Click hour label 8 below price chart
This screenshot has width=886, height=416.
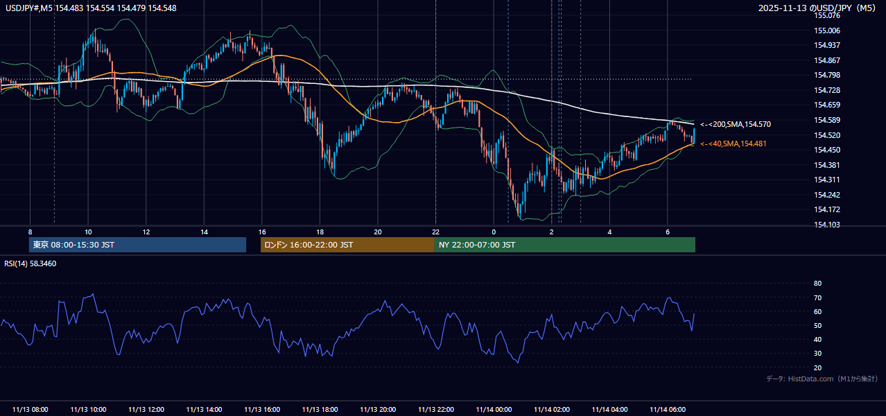(x=30, y=232)
